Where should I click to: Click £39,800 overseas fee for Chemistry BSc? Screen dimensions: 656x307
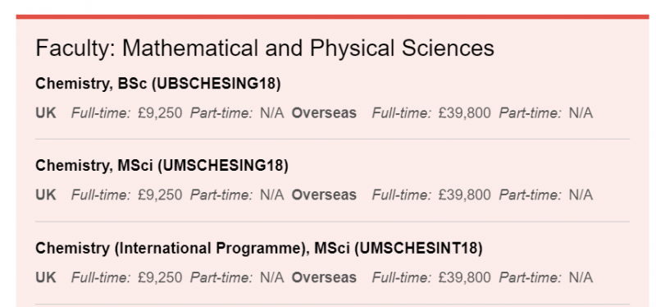tap(464, 113)
